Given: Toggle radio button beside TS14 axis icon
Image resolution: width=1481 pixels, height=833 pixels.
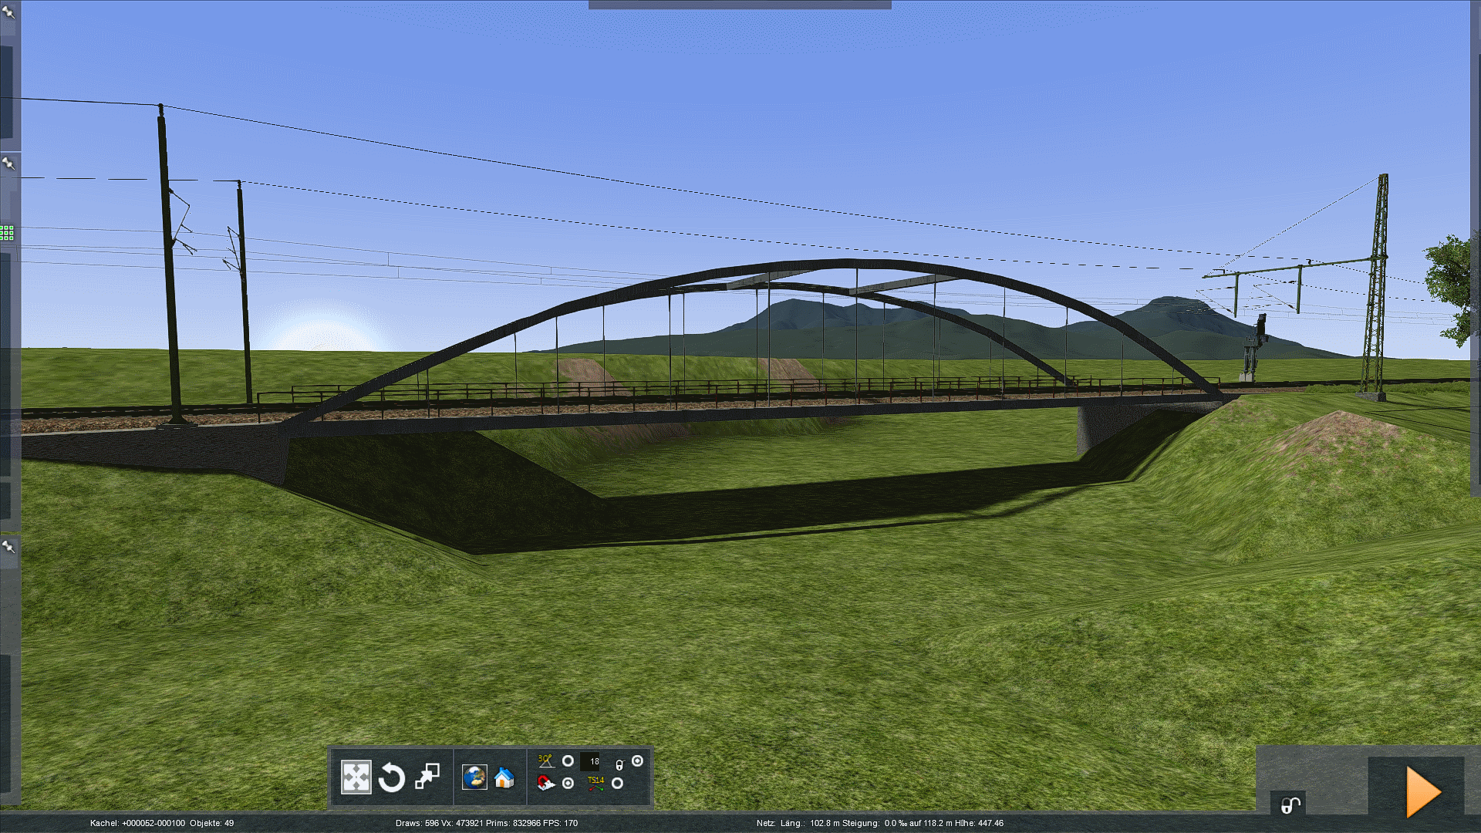Looking at the screenshot, I should pyautogui.click(x=617, y=784).
